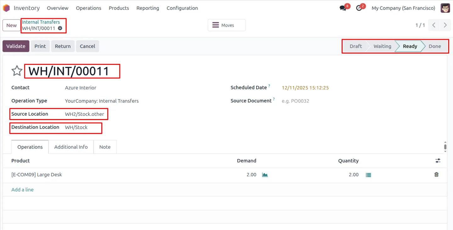Screen dimensions: 453x230
Task: Click the Cancel button
Action: pos(87,46)
